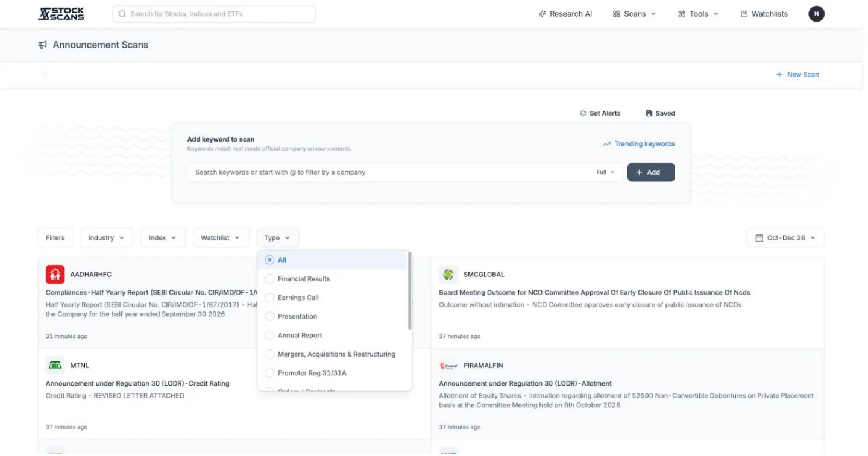This screenshot has width=868, height=456.
Task: Create a New Scan
Action: 797,75
